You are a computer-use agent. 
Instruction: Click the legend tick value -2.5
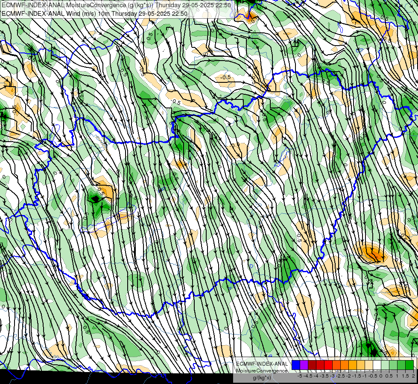341,376
